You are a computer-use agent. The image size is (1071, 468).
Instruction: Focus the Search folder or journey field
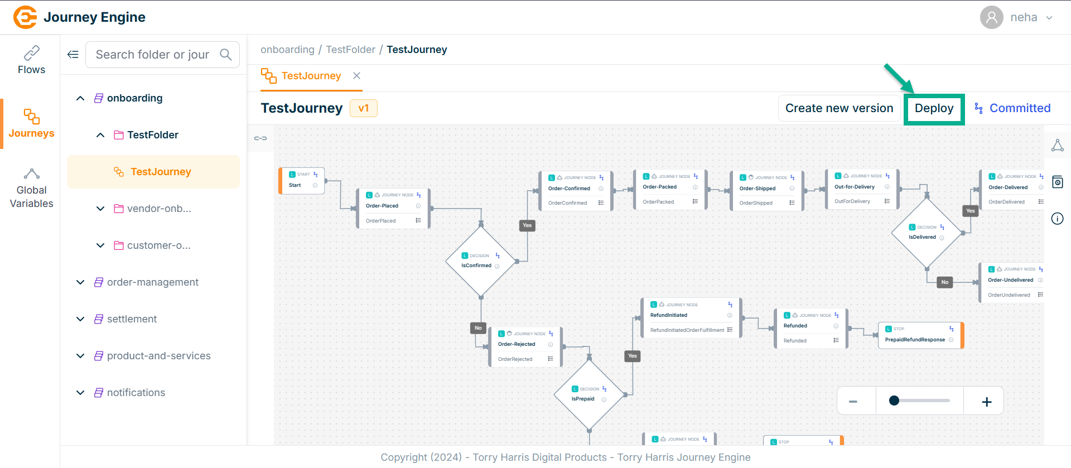[x=152, y=55]
